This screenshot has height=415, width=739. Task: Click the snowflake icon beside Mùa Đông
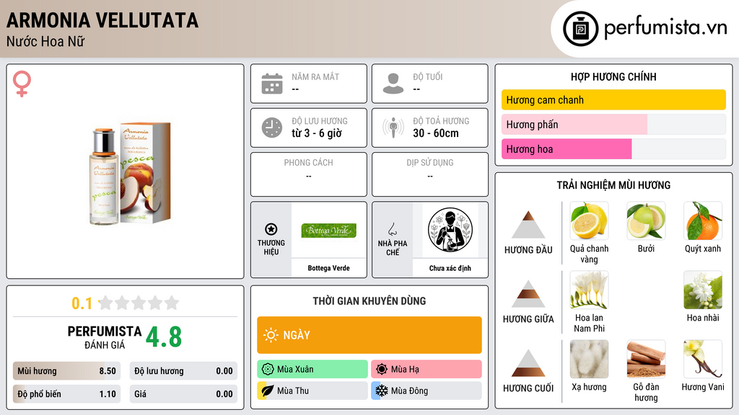[x=382, y=391]
